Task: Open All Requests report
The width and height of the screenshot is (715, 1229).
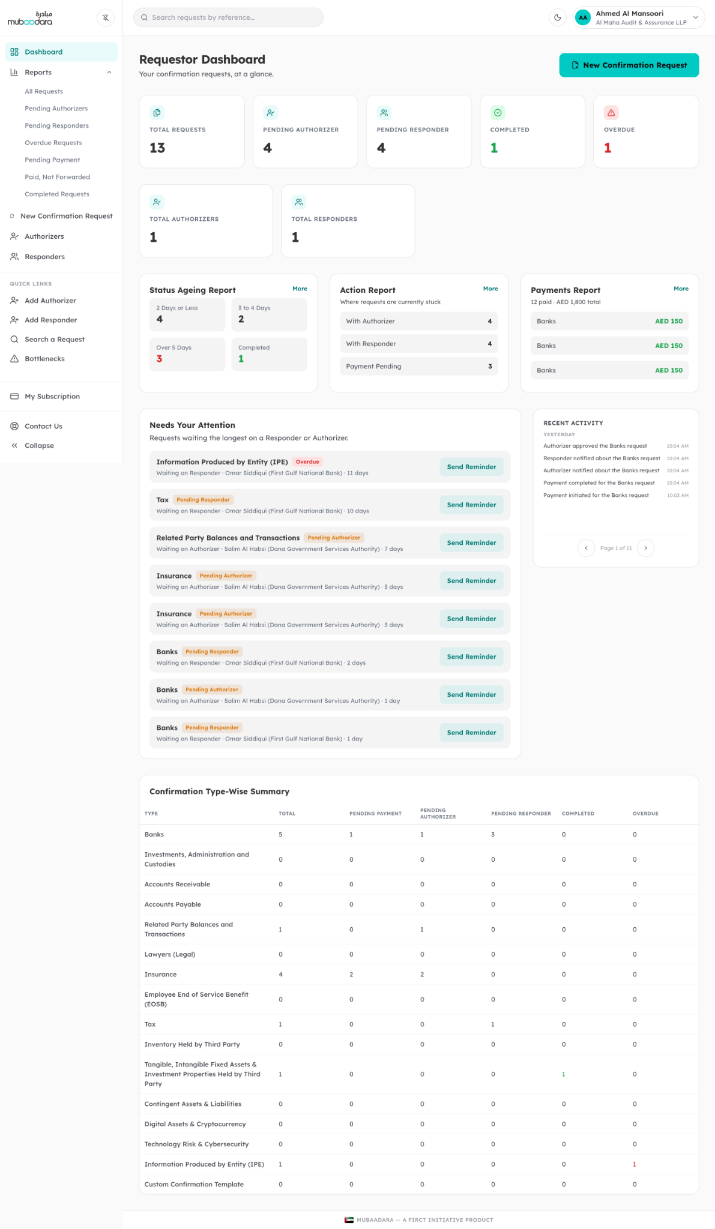Action: pyautogui.click(x=44, y=91)
